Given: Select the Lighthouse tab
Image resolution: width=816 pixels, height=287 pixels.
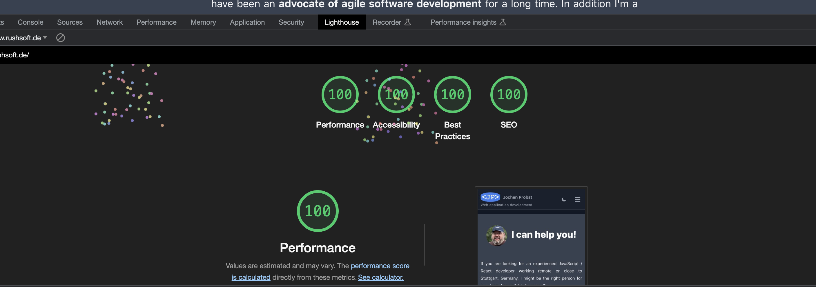Looking at the screenshot, I should [342, 22].
